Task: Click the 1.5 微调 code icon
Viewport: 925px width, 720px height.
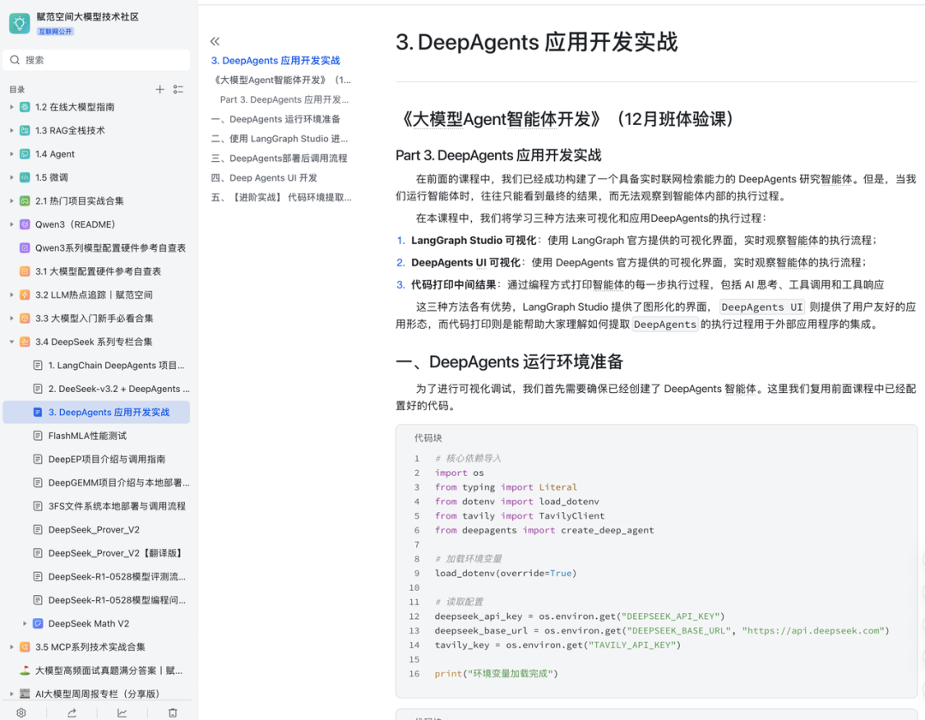Action: click(x=25, y=177)
